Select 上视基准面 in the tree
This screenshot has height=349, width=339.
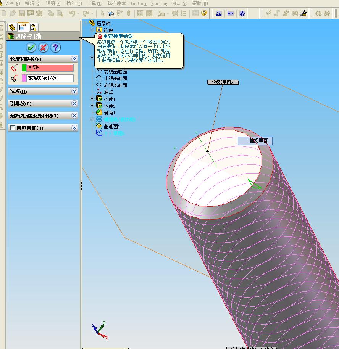coord(115,79)
